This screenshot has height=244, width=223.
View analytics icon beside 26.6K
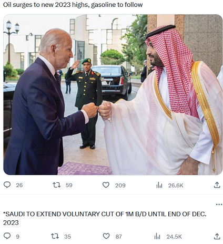(x=159, y=185)
